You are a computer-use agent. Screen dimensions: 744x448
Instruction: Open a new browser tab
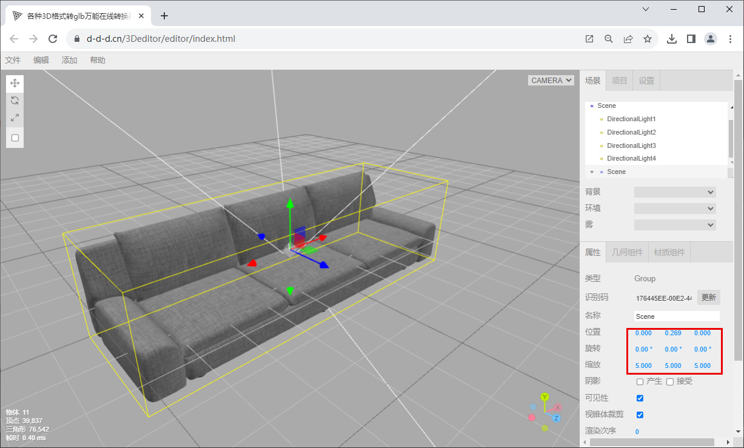coord(164,16)
